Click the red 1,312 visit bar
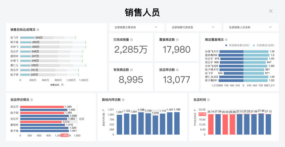 tap(41, 122)
